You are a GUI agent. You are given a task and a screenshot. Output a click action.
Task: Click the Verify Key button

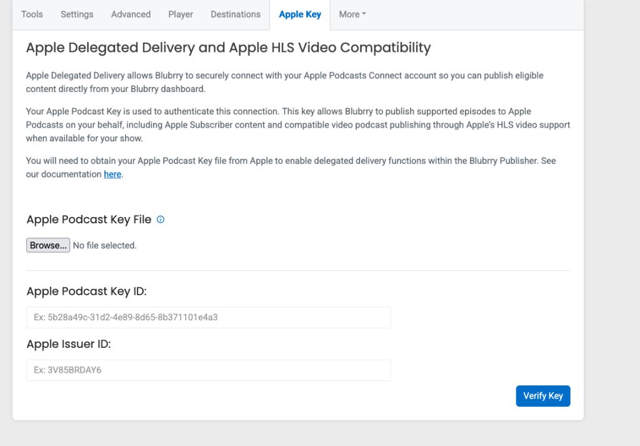point(543,396)
